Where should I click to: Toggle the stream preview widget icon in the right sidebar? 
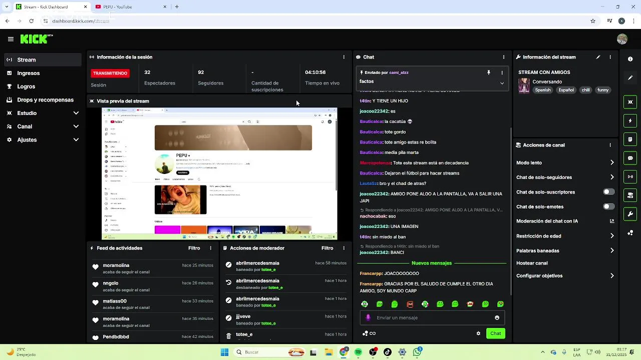[x=630, y=102]
